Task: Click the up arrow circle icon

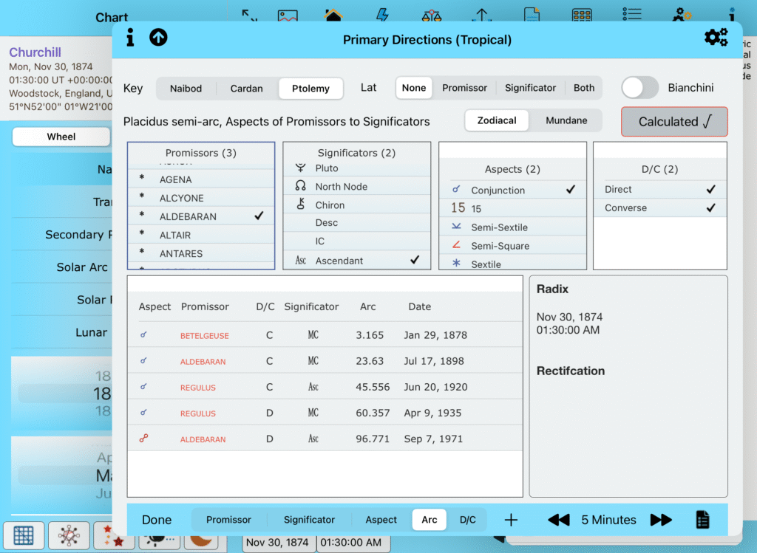Action: click(158, 38)
